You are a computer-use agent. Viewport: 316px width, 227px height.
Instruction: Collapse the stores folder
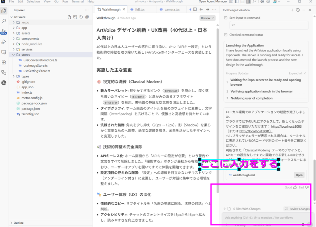pos(13,55)
